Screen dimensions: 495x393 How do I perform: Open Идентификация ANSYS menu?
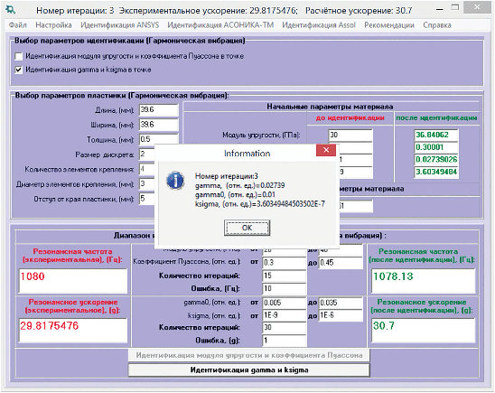pos(120,25)
